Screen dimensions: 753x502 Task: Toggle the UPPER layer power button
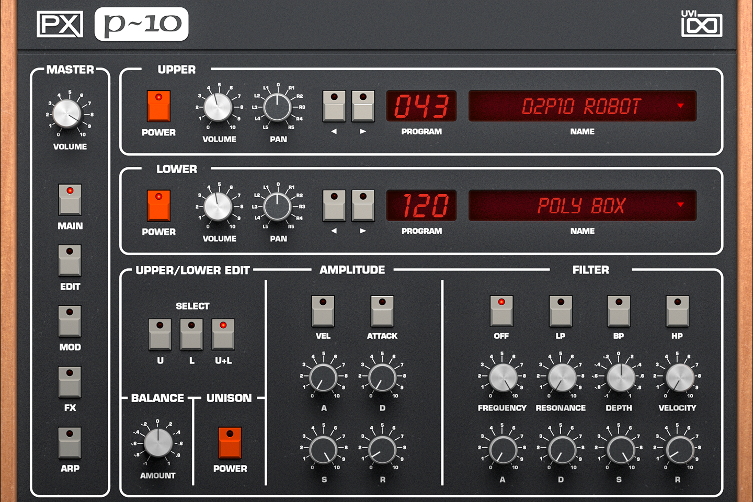158,107
